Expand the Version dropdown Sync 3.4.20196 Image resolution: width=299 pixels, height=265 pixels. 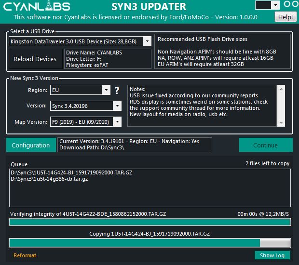(x=117, y=106)
